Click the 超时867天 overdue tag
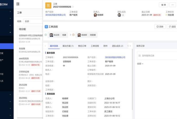Viewport: 177px width, 119px height. coord(35,65)
